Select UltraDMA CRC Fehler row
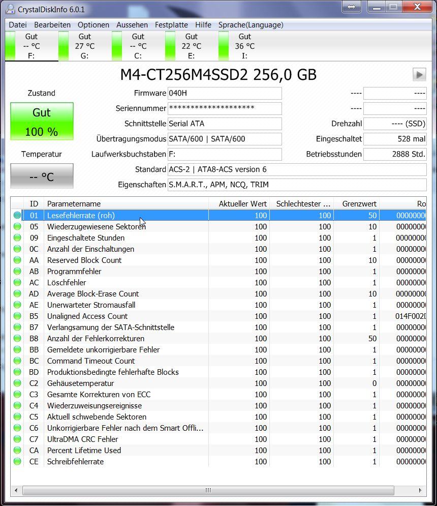This screenshot has width=437, height=506. 218,439
